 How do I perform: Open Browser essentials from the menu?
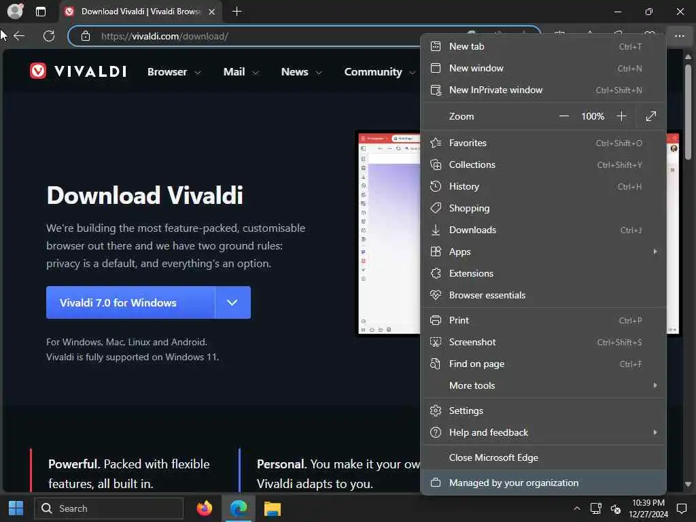544,295
